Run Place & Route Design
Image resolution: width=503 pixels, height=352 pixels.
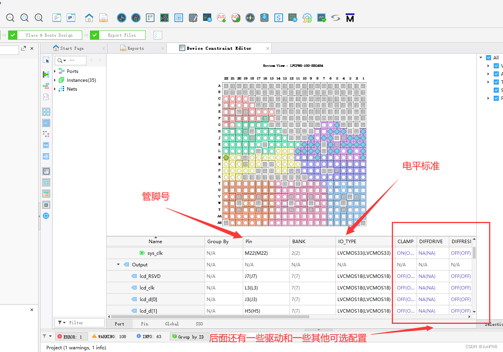[x=49, y=35]
